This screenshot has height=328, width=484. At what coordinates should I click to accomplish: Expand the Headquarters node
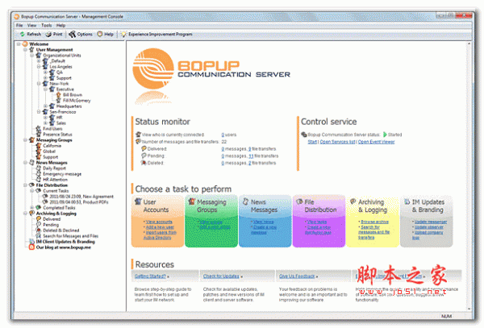[45, 106]
